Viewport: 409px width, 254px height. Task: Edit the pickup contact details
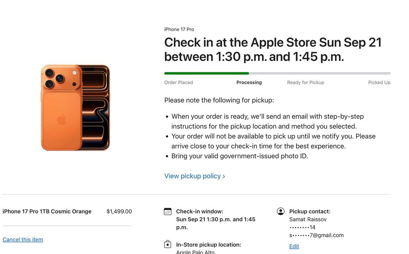294,246
